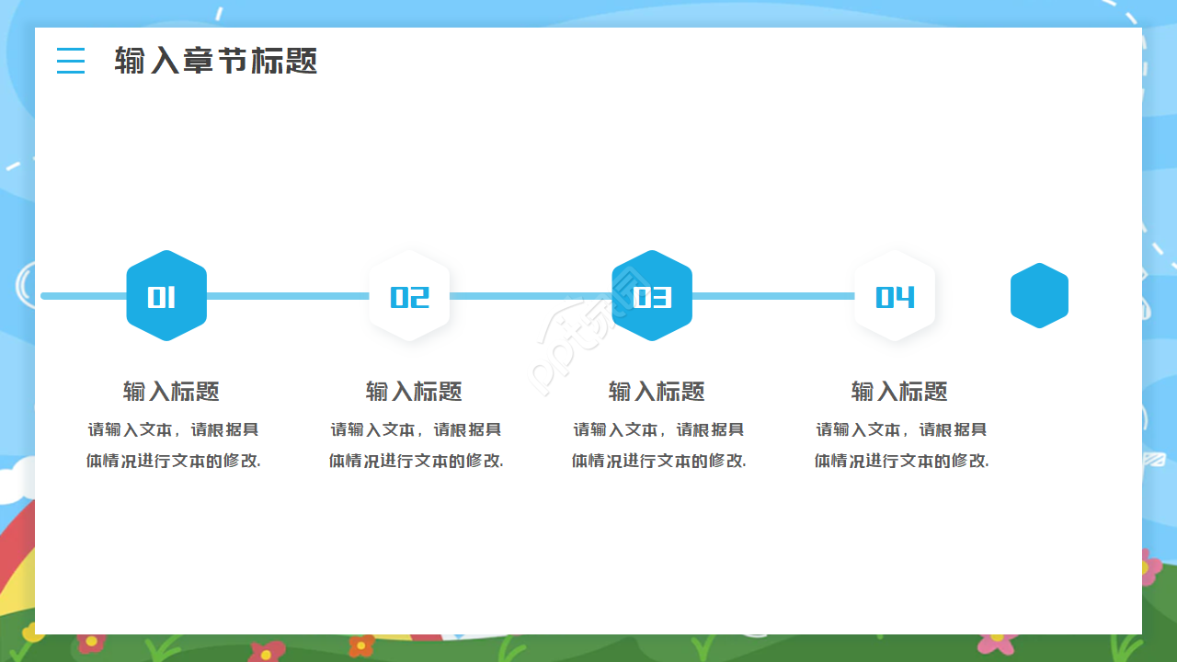
Task: Select the 输入标题 heading beneath hexagon 03
Action: tap(657, 392)
